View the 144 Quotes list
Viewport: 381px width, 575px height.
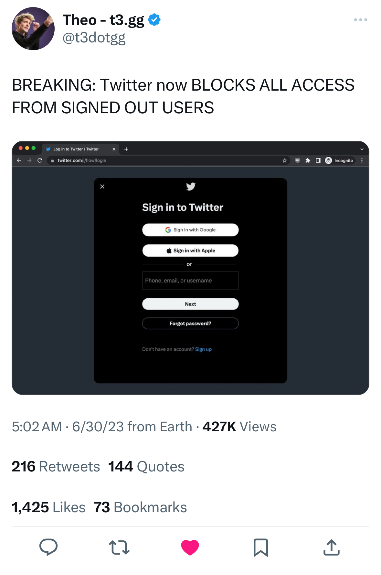146,467
